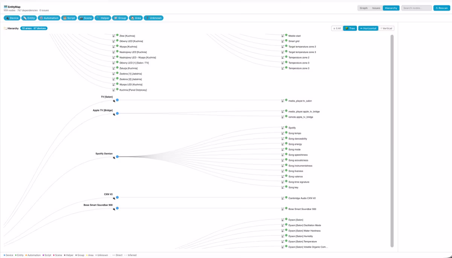
Task: Select the Tree view option
Action: coord(350,28)
